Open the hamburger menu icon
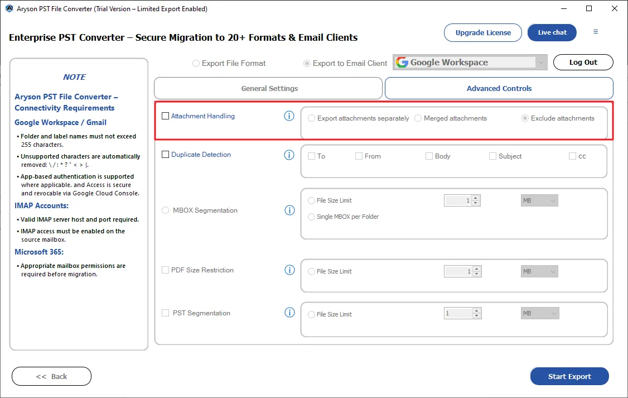 coord(596,32)
